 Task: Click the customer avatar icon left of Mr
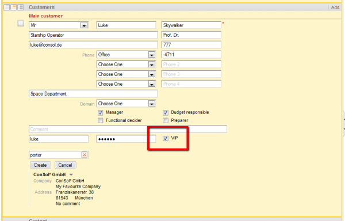tap(21, 23)
